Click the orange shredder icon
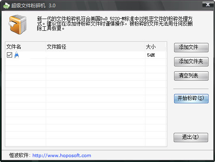The height and width of the screenshot is (162, 215). point(17,24)
